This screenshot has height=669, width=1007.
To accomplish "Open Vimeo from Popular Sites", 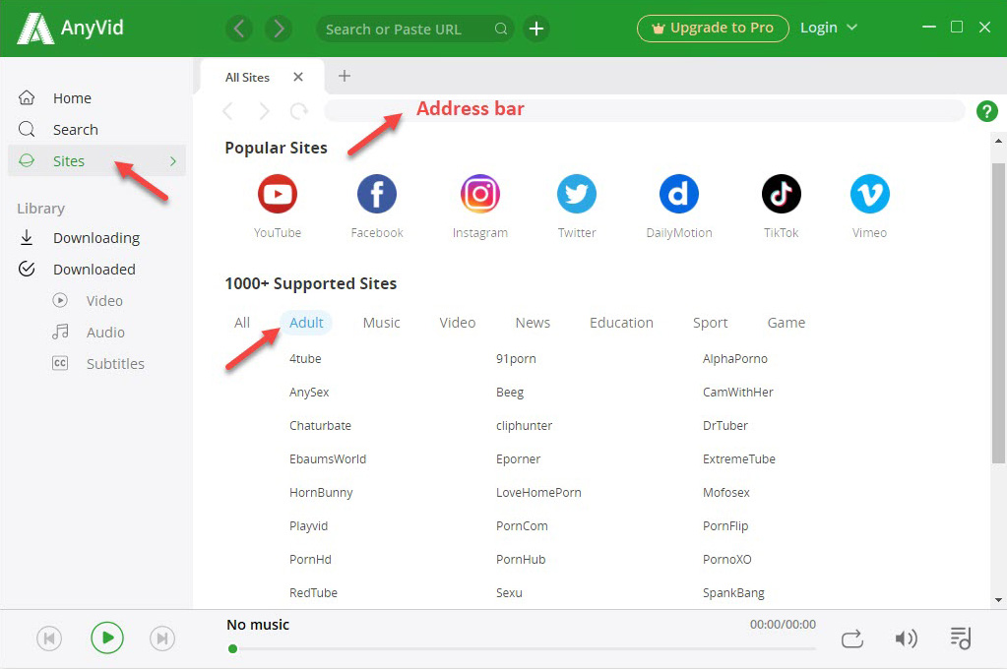I will (869, 194).
